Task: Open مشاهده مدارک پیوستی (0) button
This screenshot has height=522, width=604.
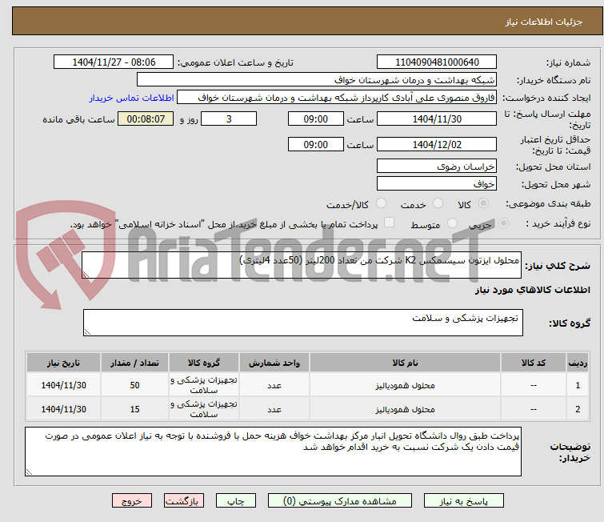Action: pyautogui.click(x=339, y=501)
